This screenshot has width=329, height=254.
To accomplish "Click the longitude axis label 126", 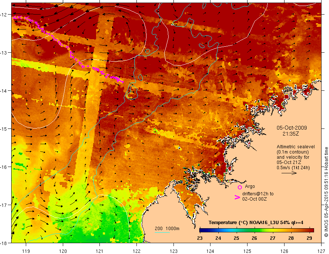I will (x=284, y=251).
